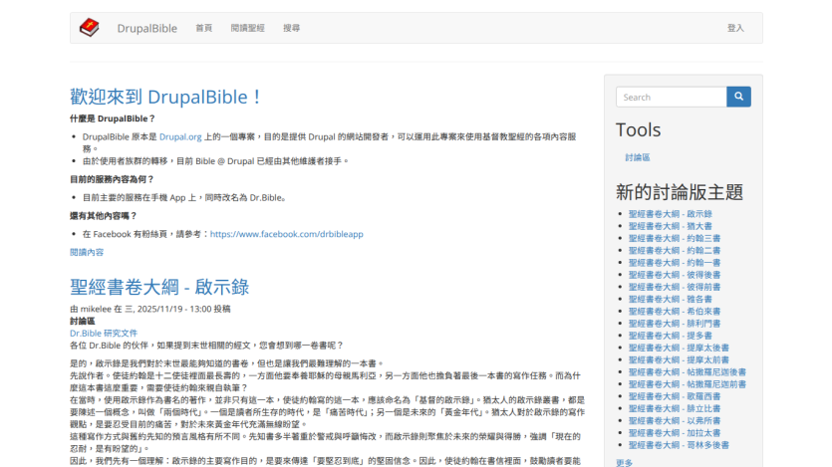
Task: Open sidebar topic 聖經書卷大綱 - 啟示錄
Action: tap(671, 214)
